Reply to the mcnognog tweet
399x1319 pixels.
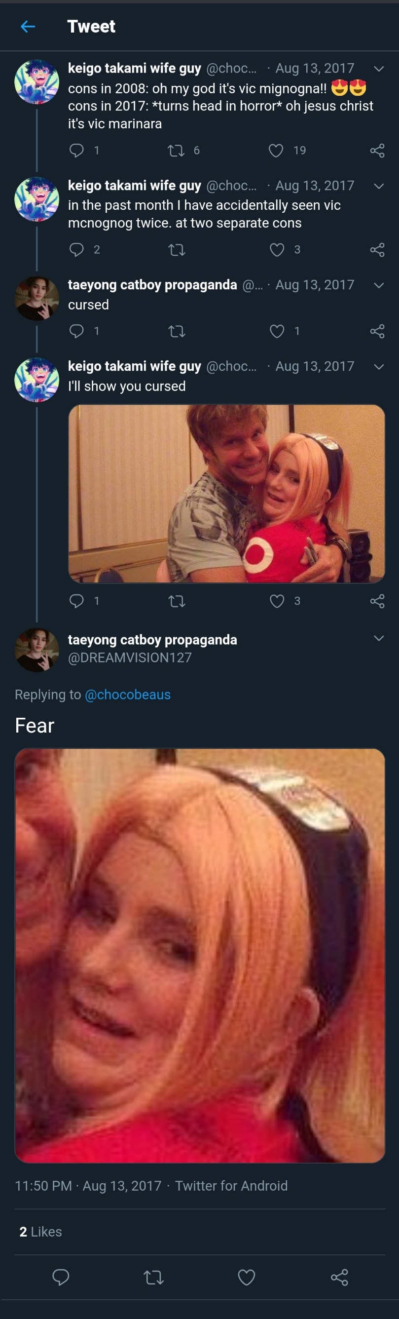(x=76, y=249)
